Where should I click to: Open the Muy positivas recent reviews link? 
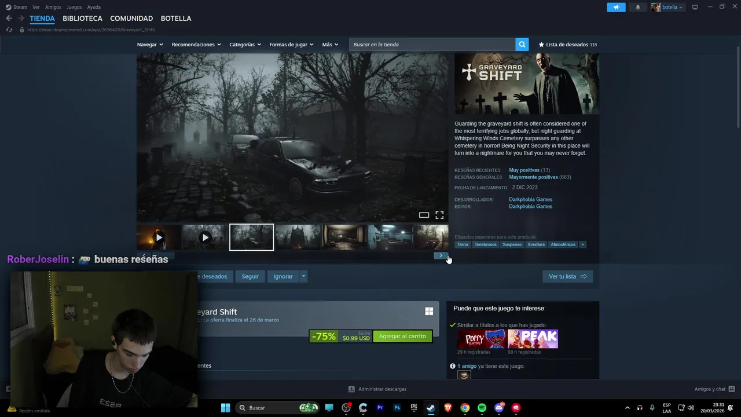click(524, 170)
